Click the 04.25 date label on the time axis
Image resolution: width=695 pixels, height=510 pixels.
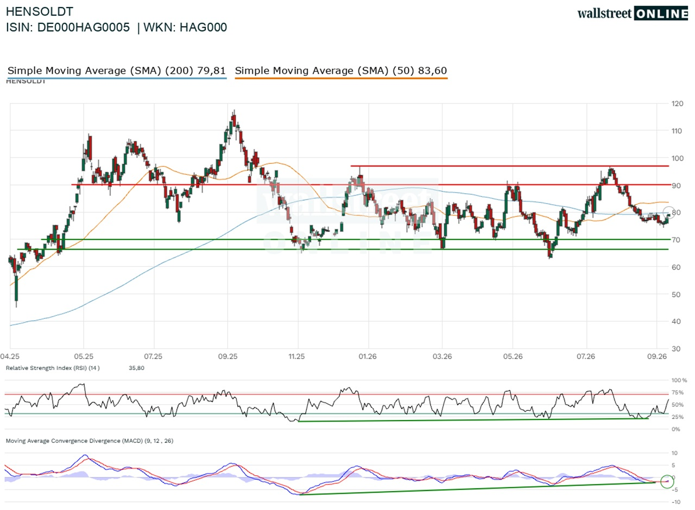click(x=10, y=356)
